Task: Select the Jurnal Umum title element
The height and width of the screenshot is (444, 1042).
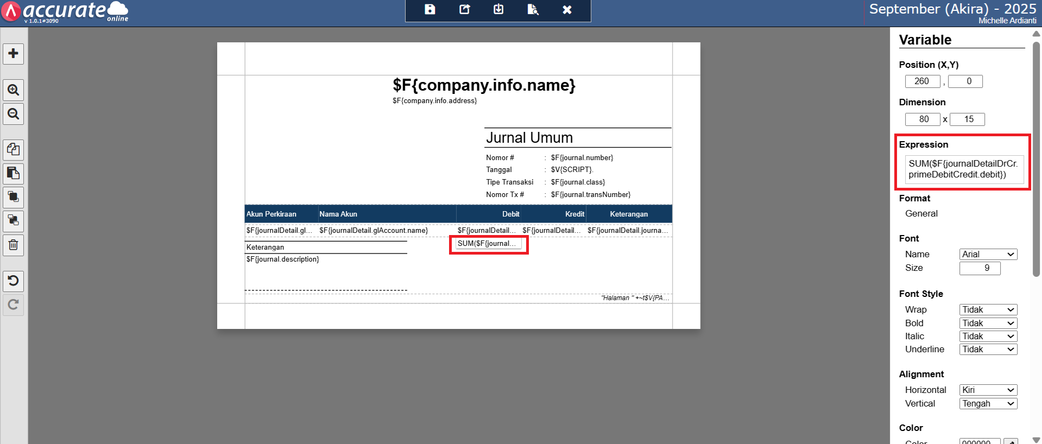Action: (x=529, y=138)
